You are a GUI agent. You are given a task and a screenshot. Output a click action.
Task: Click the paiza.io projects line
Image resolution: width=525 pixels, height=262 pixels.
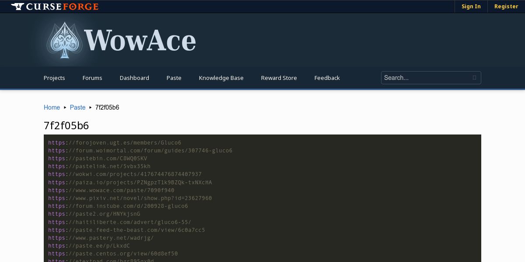coord(130,183)
